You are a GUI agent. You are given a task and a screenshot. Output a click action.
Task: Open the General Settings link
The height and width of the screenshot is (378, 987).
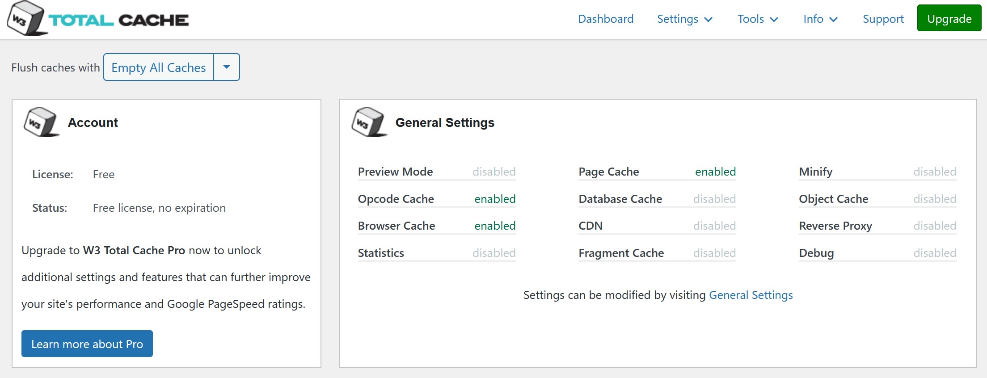[x=751, y=295]
